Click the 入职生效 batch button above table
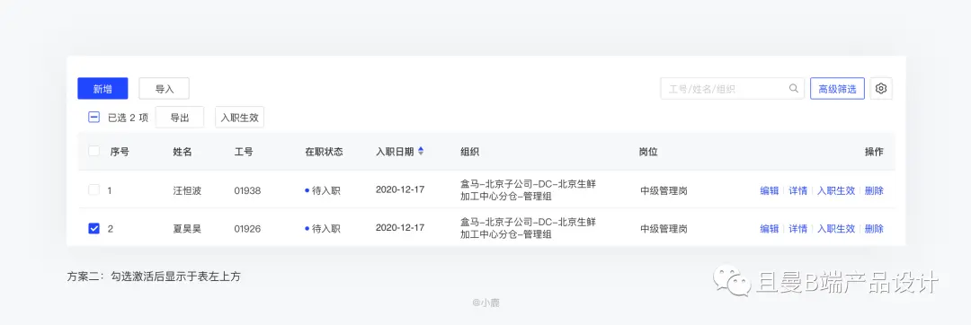Viewport: 971px width, 325px height. pos(240,118)
